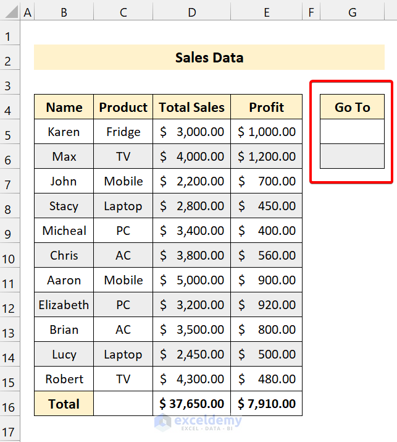Screen dimensions: 397x442
Task: Click Stacy's Laptop product cell
Action: coord(123,206)
